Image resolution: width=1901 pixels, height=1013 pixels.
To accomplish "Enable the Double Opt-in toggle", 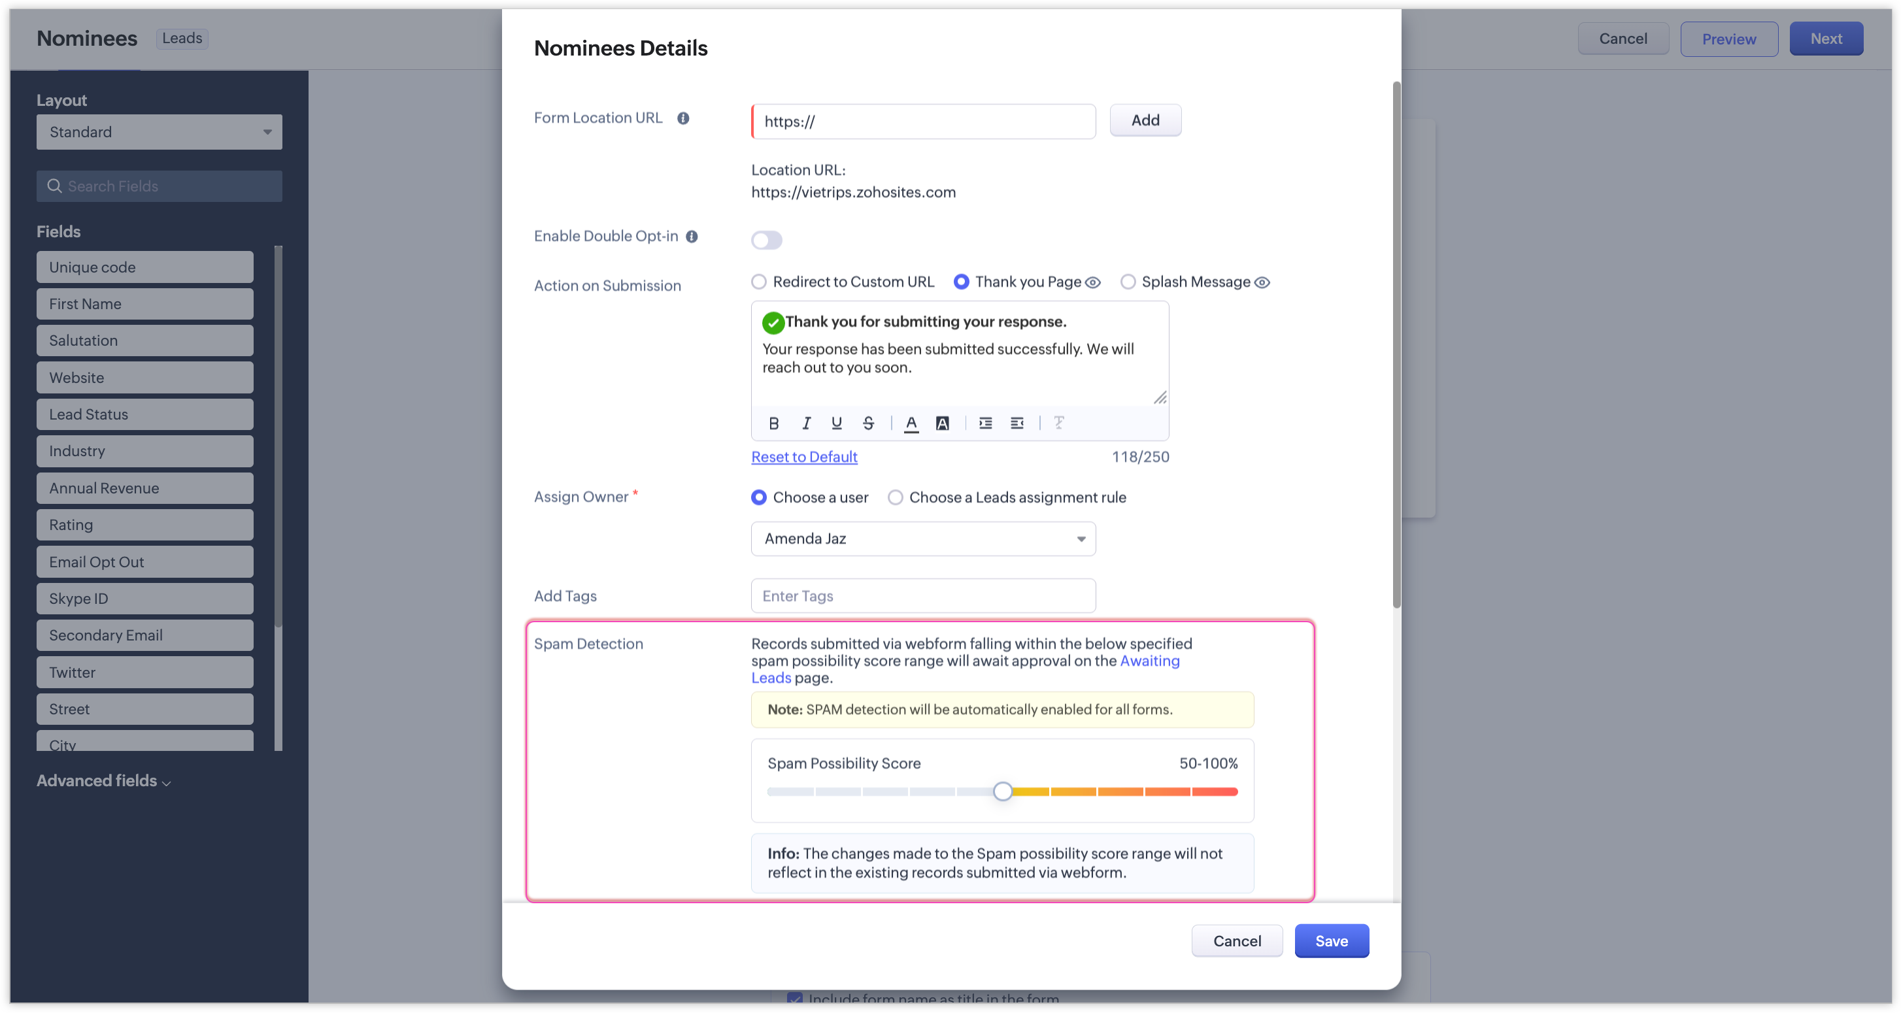I will point(766,240).
